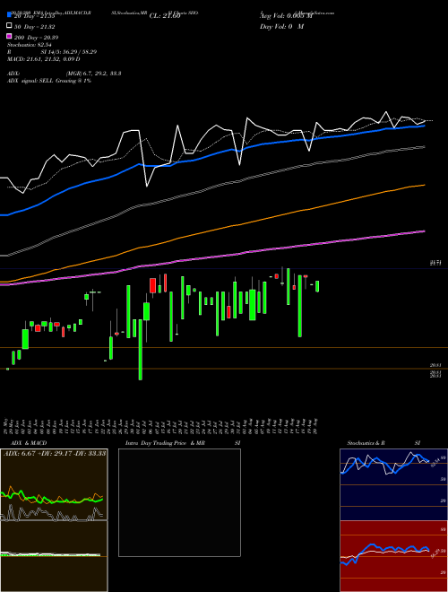
Task: Click the blue 20 Day legend swatch
Action: coord(9,15)
